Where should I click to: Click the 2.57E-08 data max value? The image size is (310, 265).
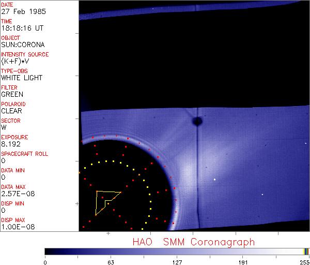[x=16, y=194]
